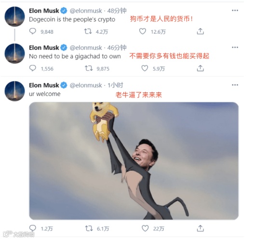255x240 pixels.
Task: Share the ur welcome tweet
Action: 200,228
